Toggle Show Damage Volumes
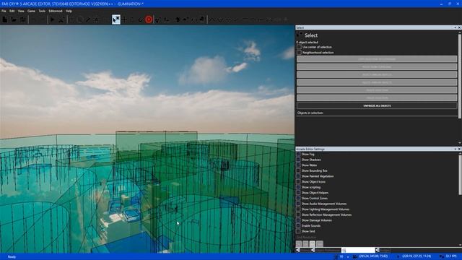 point(298,220)
